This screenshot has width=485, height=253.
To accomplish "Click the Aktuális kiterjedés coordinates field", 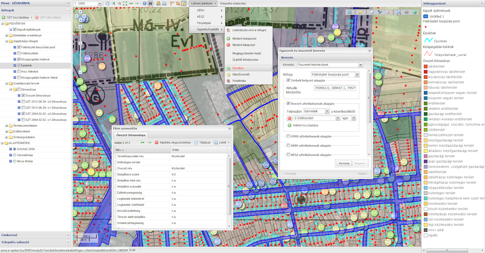I will tap(334, 88).
